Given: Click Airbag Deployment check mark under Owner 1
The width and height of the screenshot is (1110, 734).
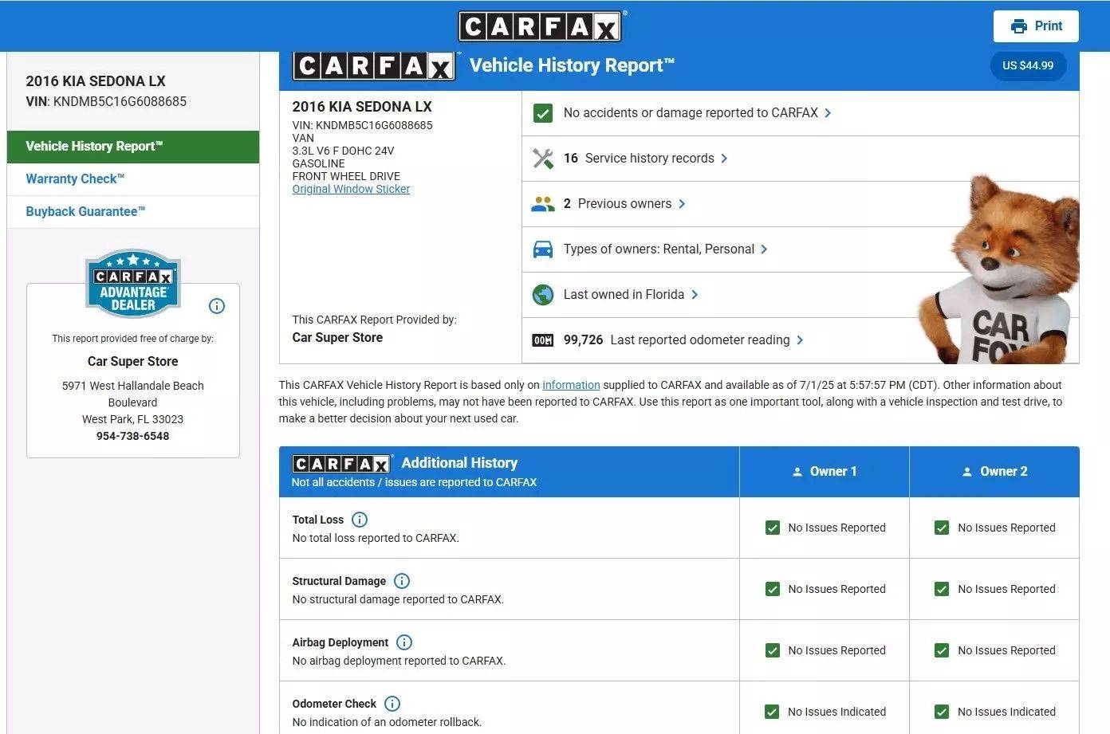Looking at the screenshot, I should 772,650.
